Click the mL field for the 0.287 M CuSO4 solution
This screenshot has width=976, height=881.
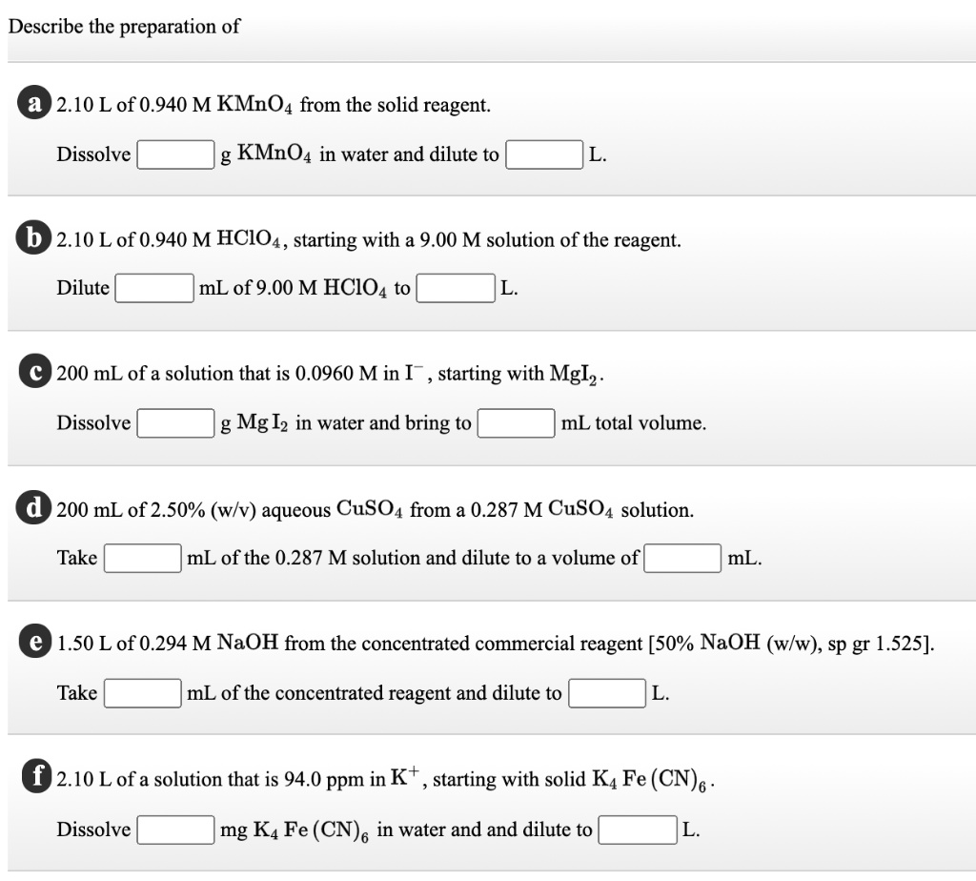(142, 559)
